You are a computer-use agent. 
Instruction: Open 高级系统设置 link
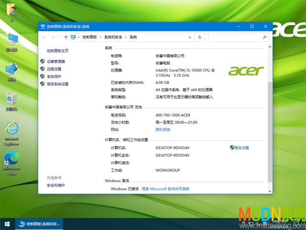click(x=57, y=84)
